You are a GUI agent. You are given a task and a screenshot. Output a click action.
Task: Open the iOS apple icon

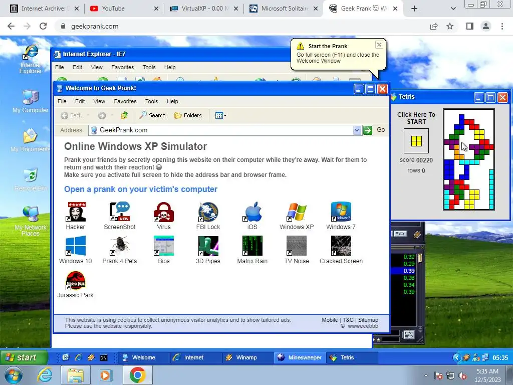252,216
